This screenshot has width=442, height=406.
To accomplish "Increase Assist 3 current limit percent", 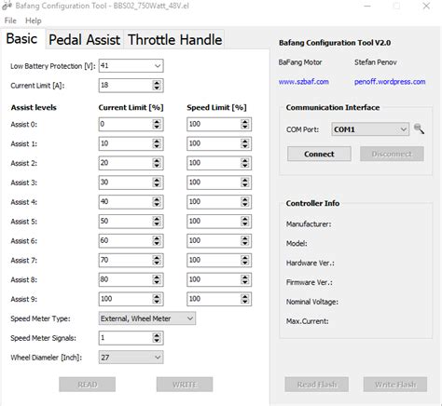I will (x=157, y=180).
